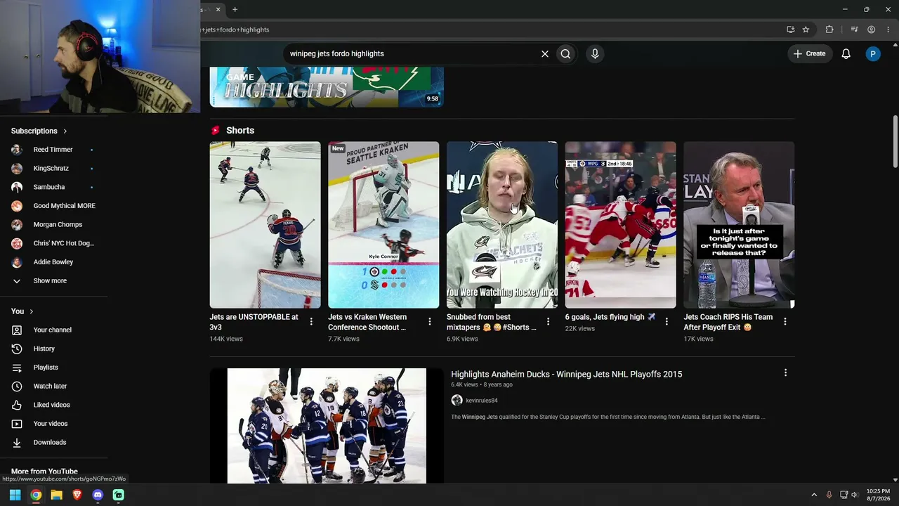Click the install app icon in address bar
899x506 pixels.
tap(791, 30)
